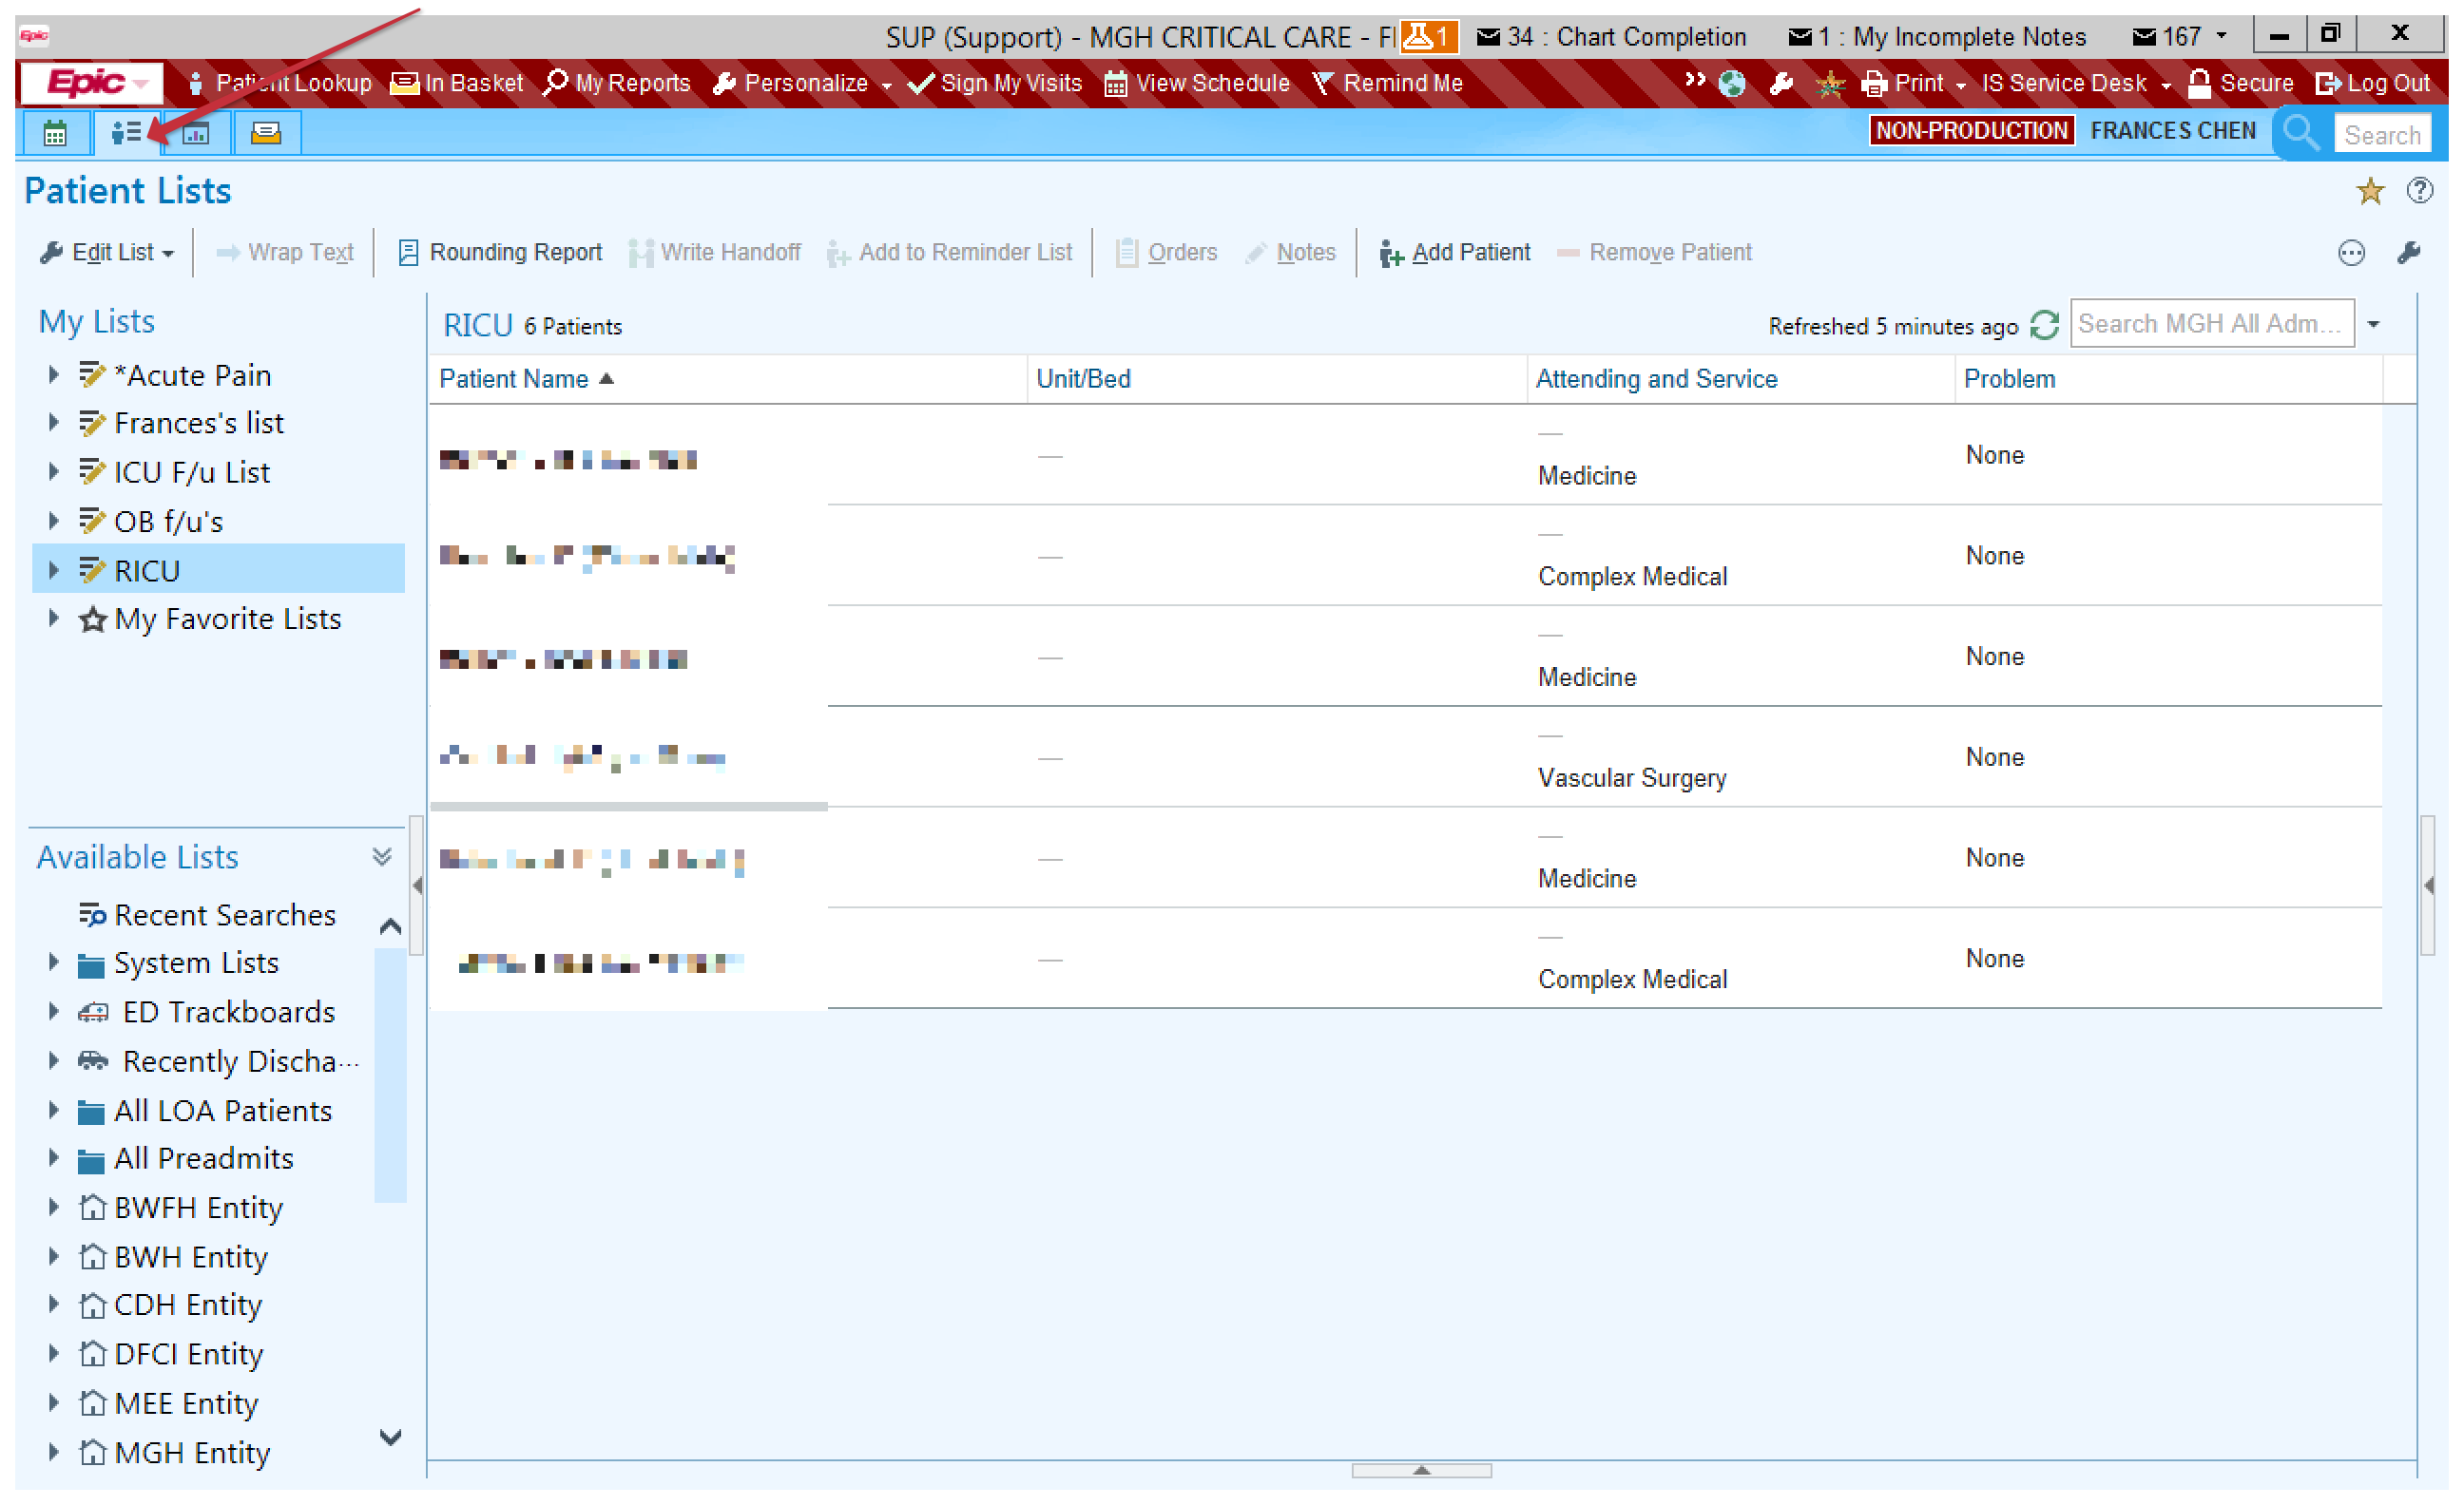This screenshot has width=2464, height=1505.
Task: Open the chart reports tab icon
Action: click(x=197, y=133)
